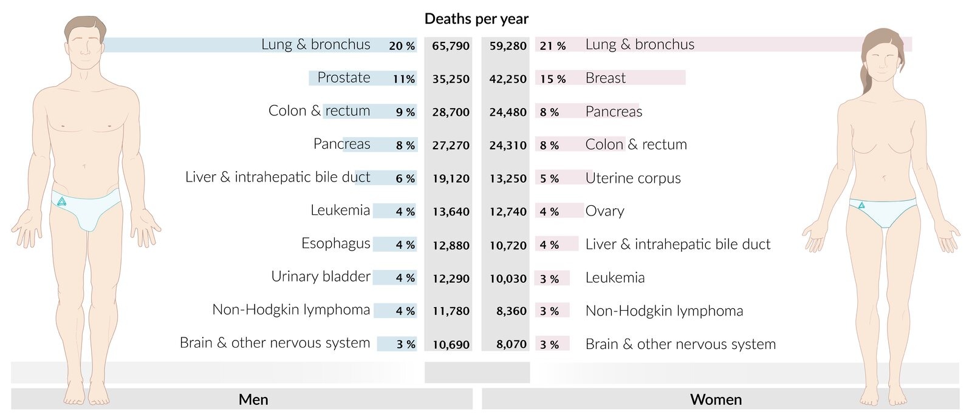Viewport: 972px width, 420px height.
Task: Click the Breast cancer label
Action: click(605, 78)
